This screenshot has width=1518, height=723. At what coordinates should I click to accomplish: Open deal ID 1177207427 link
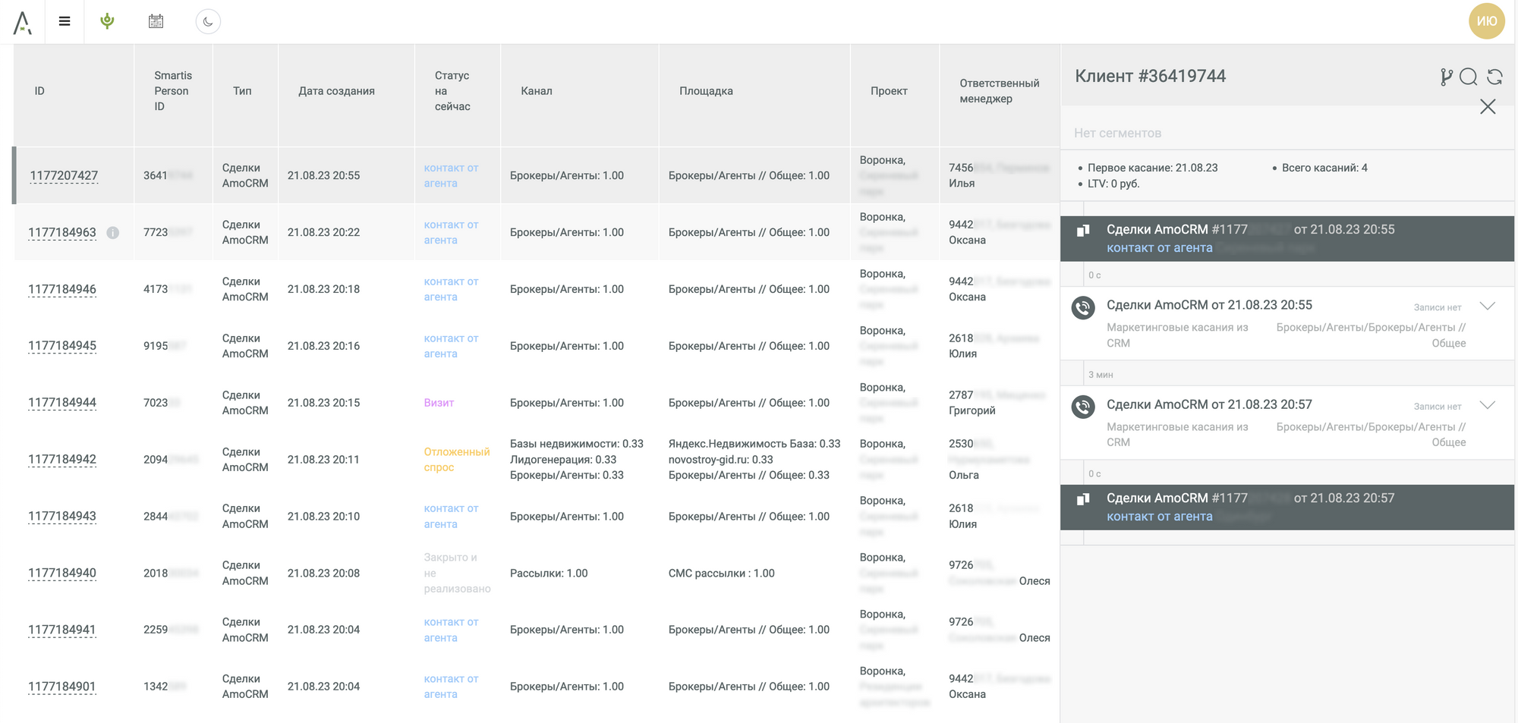coord(64,176)
